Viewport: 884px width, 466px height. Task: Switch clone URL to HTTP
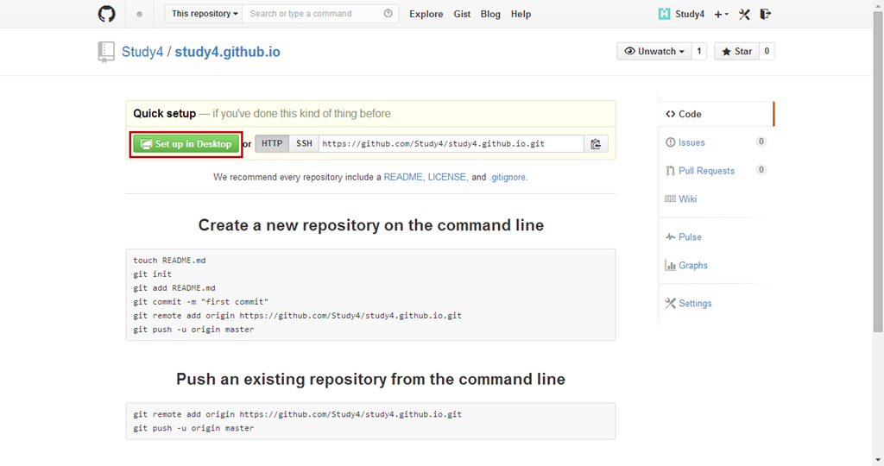click(x=272, y=144)
